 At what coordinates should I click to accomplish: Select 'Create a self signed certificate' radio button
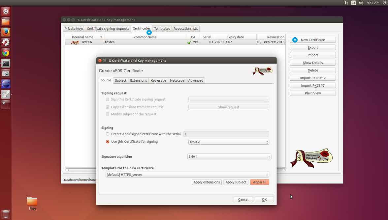click(108, 134)
